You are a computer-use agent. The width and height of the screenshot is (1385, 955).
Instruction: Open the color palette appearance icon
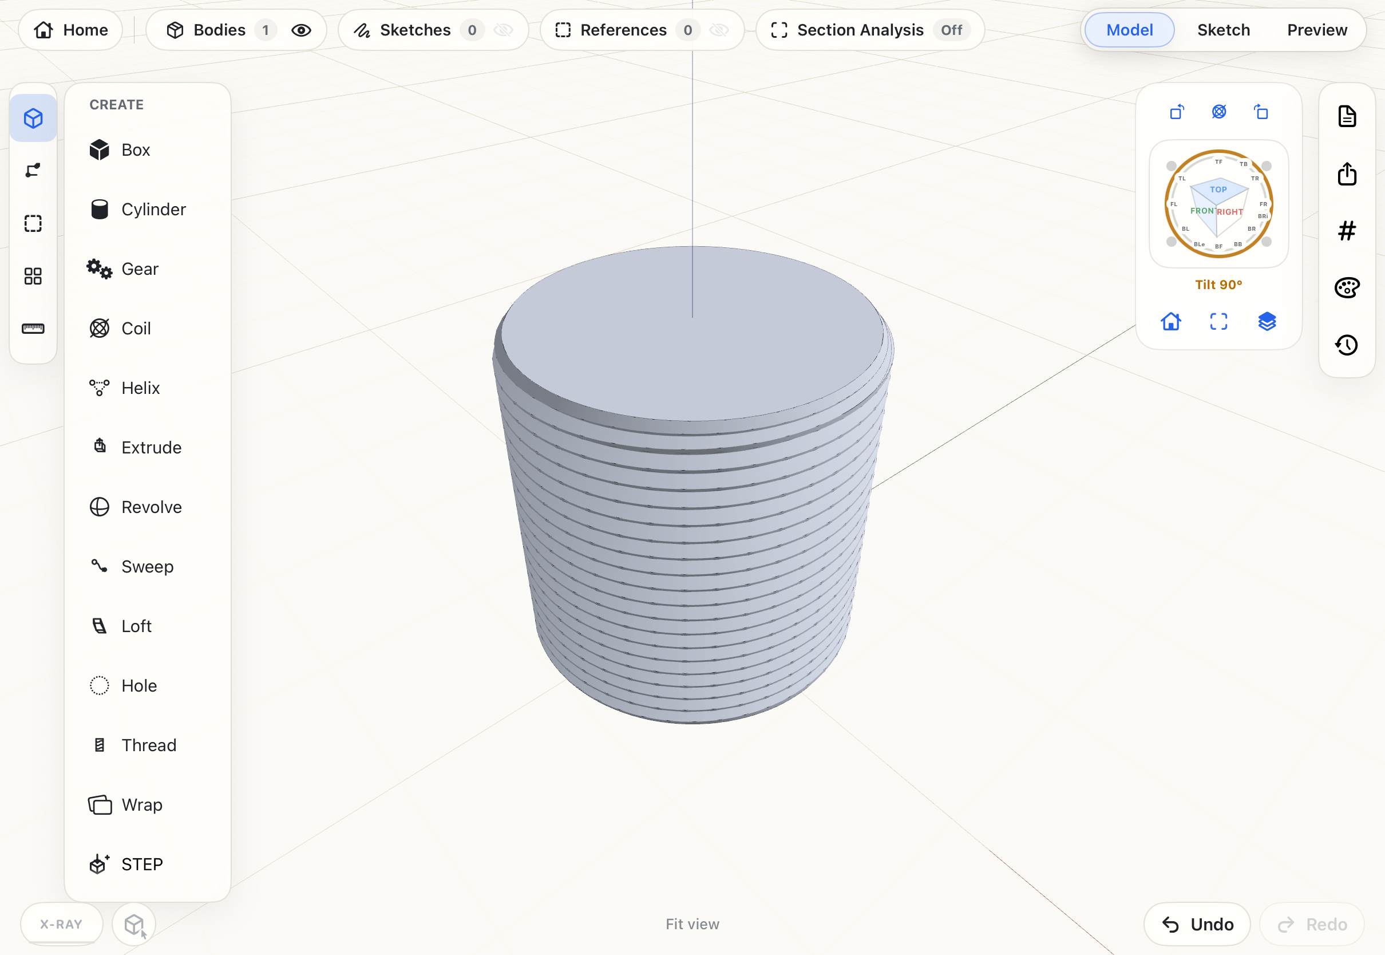[x=1347, y=288]
